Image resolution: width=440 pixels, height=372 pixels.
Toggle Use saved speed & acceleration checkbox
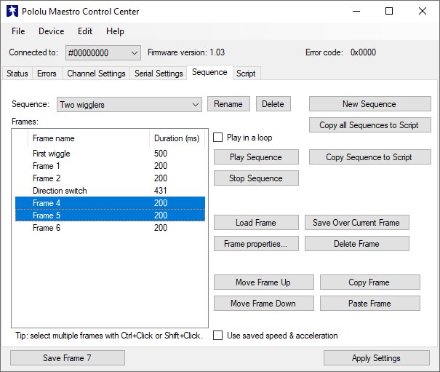point(218,336)
